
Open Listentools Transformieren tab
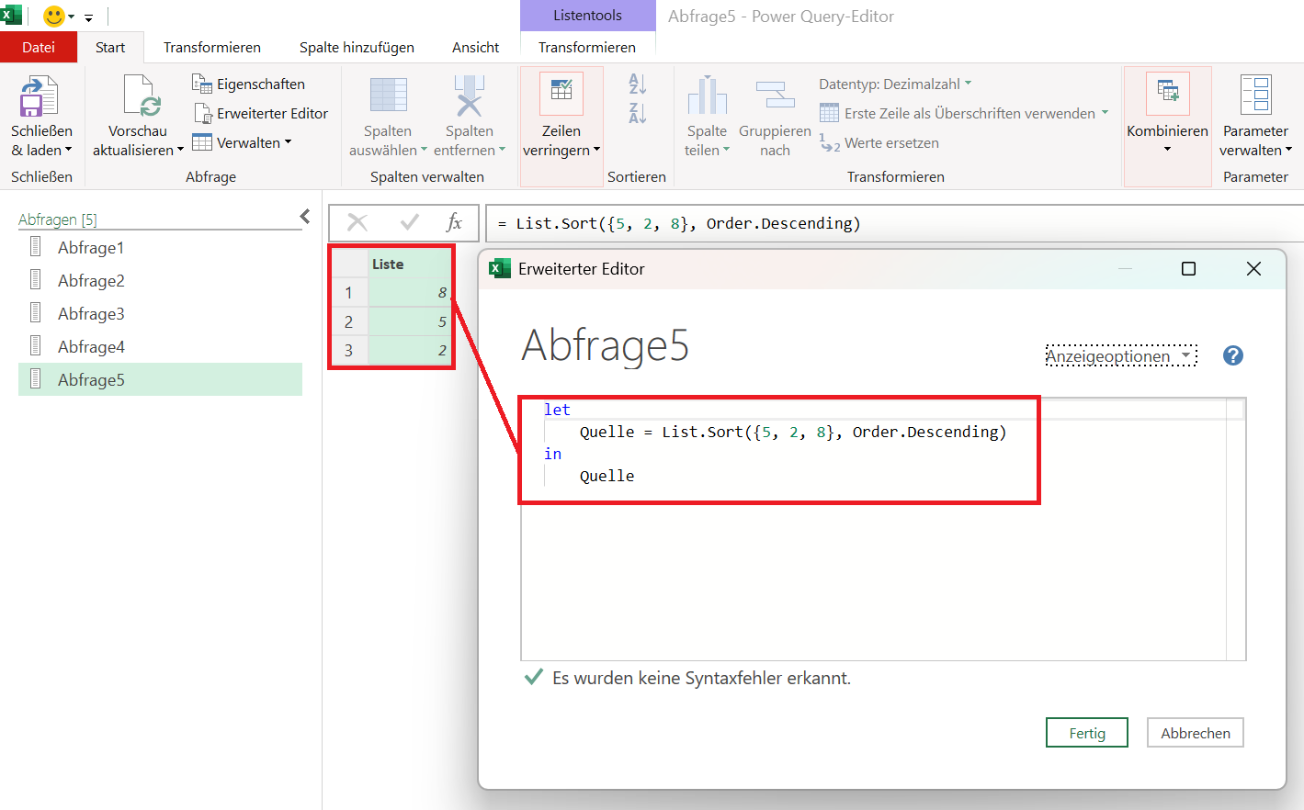(587, 47)
